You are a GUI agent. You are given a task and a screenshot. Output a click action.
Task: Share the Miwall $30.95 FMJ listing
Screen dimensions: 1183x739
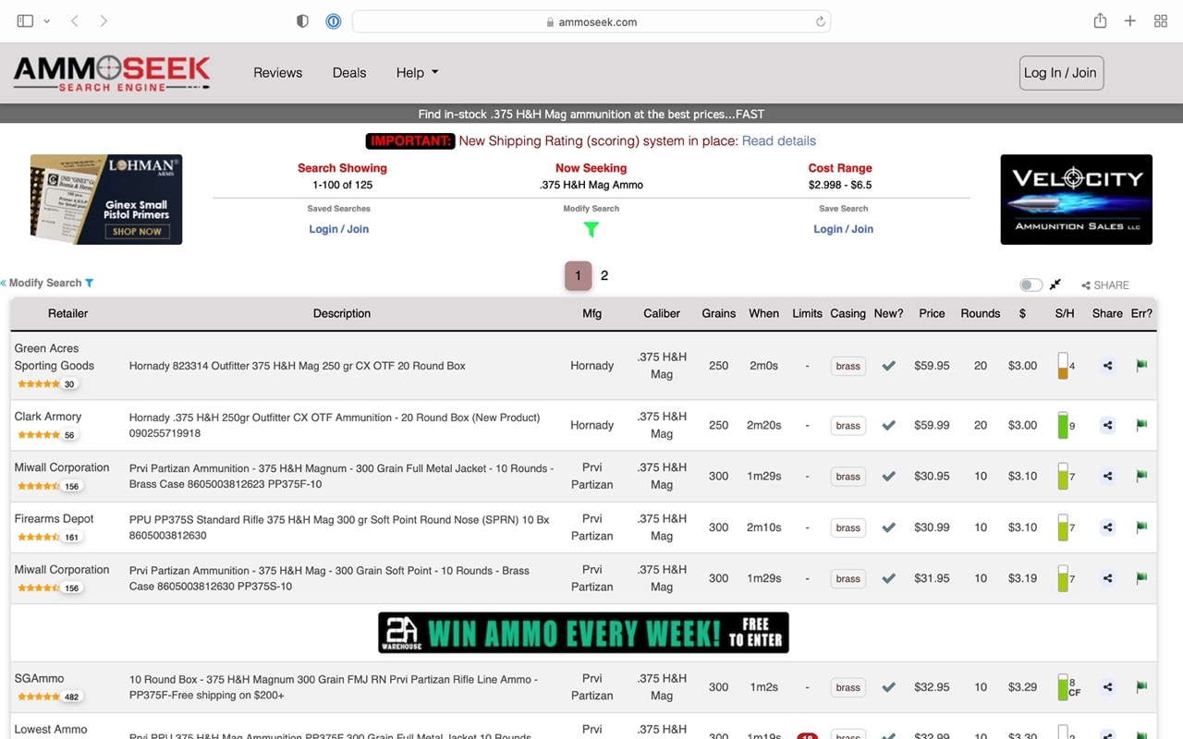pyautogui.click(x=1107, y=476)
